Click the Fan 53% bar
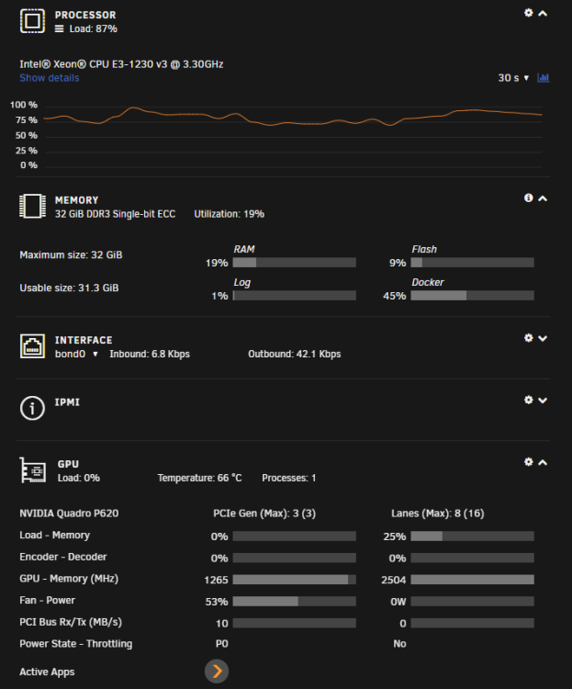The image size is (572, 689). (x=295, y=601)
